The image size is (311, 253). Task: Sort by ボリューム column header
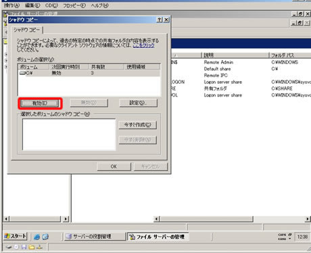point(33,67)
